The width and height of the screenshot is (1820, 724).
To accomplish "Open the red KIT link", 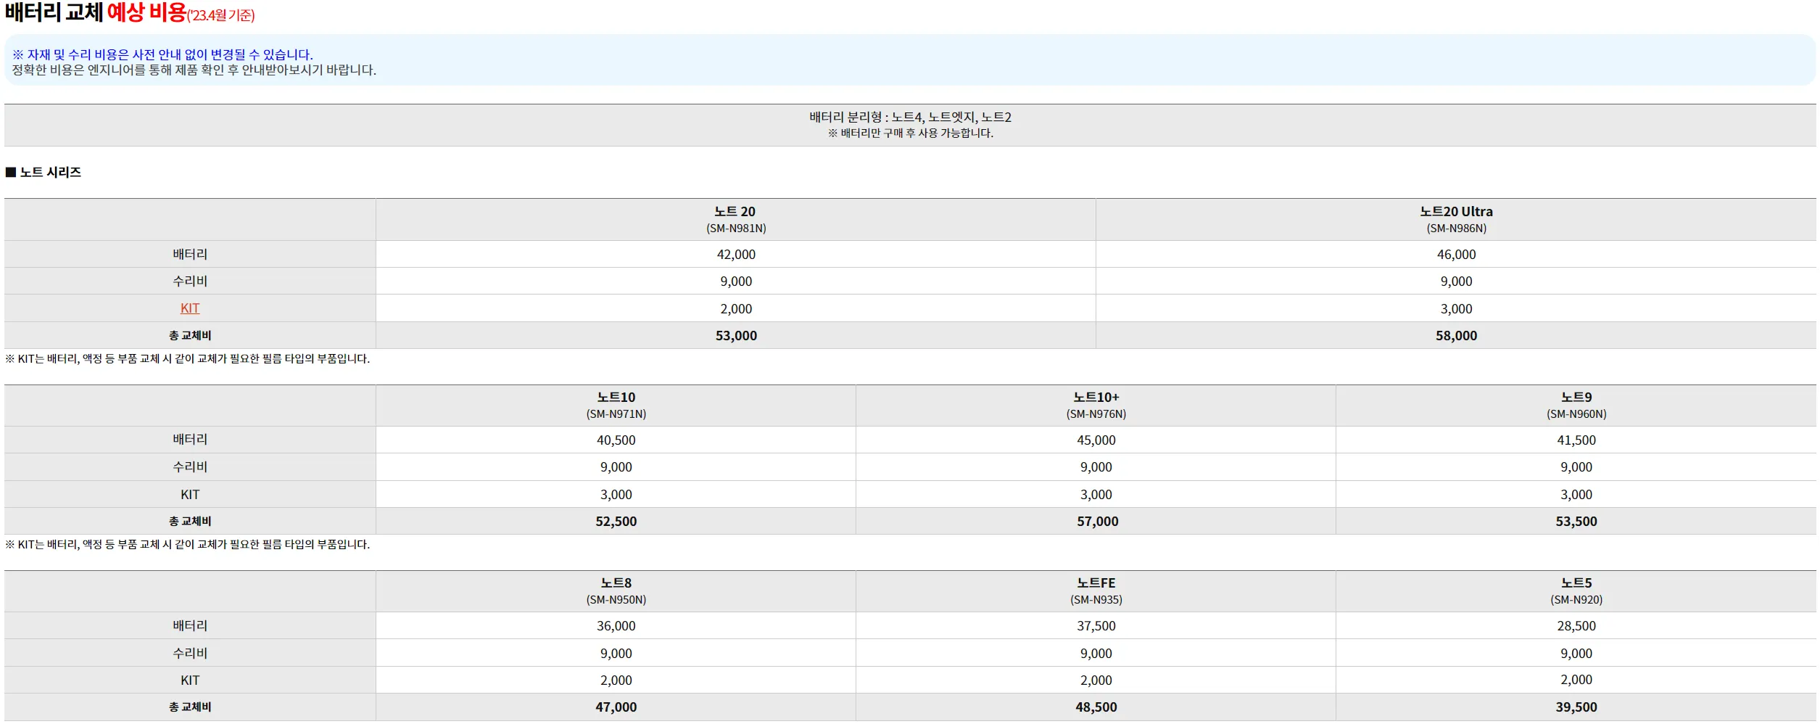I will pos(190,308).
